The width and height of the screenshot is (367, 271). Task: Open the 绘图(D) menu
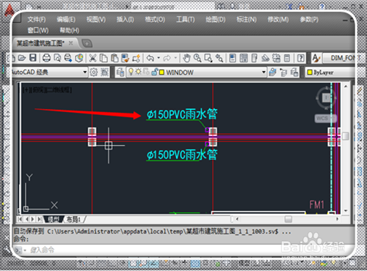(x=216, y=20)
